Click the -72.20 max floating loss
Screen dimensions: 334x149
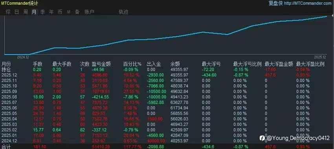click(x=208, y=69)
